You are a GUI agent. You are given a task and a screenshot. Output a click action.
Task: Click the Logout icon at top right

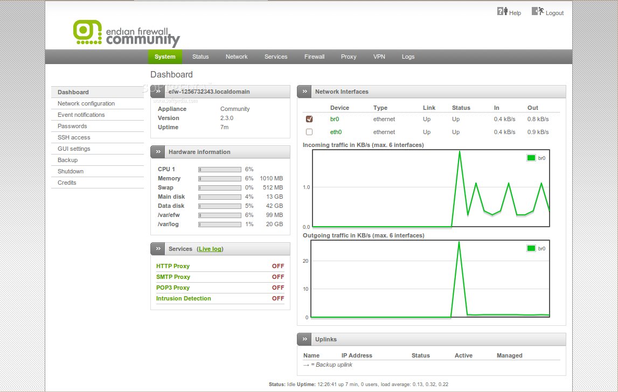click(x=537, y=11)
